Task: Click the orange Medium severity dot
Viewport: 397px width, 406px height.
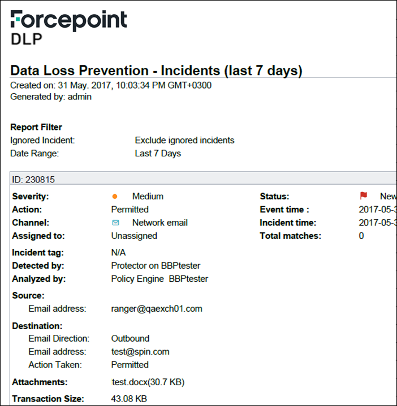Action: [x=115, y=197]
